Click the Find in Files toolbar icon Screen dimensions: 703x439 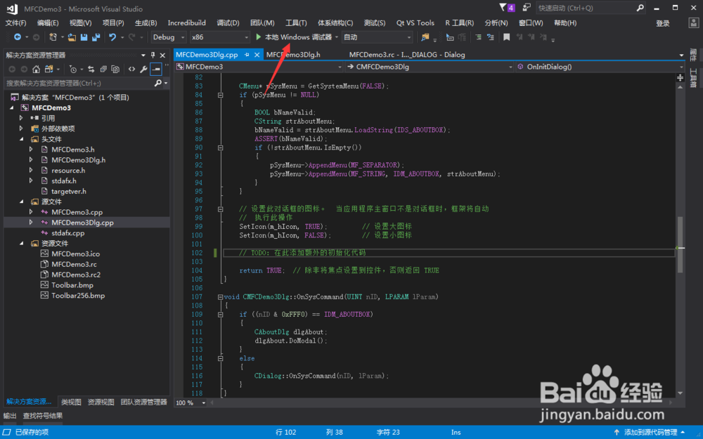point(425,37)
